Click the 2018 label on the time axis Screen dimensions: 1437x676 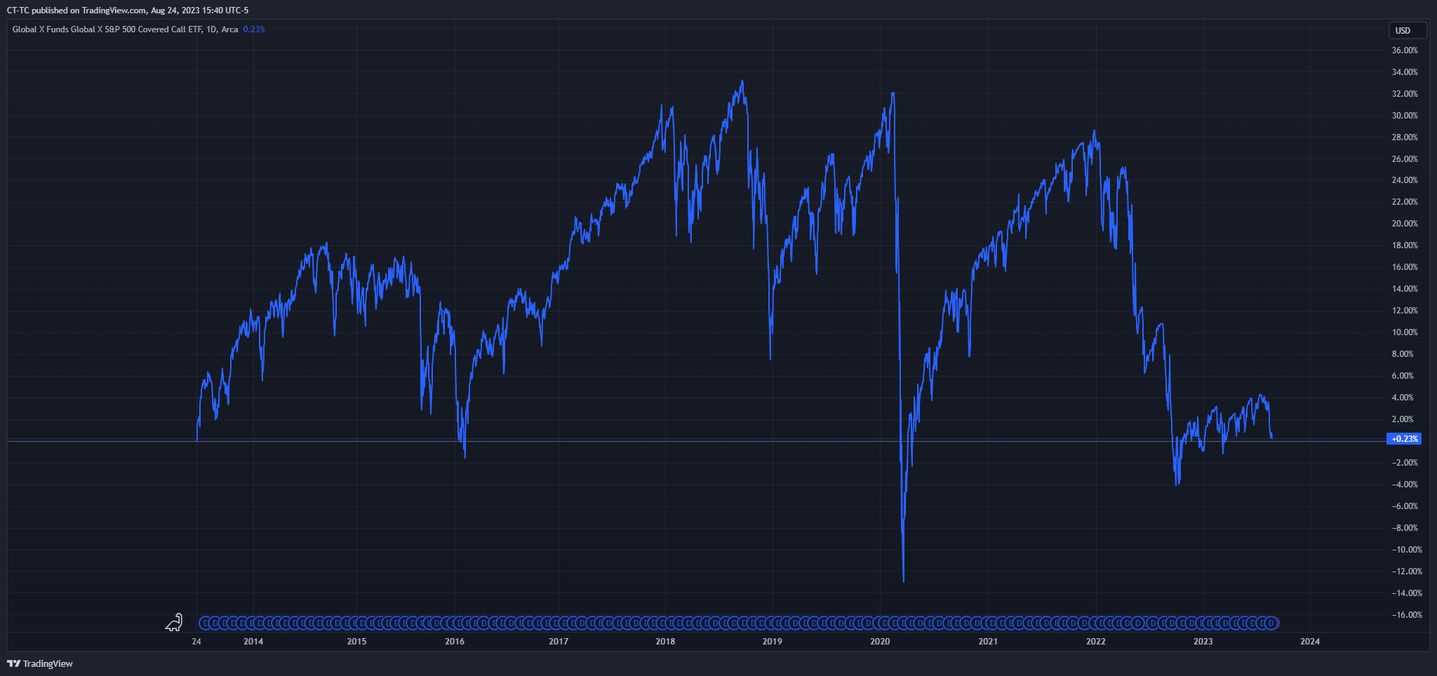(665, 642)
